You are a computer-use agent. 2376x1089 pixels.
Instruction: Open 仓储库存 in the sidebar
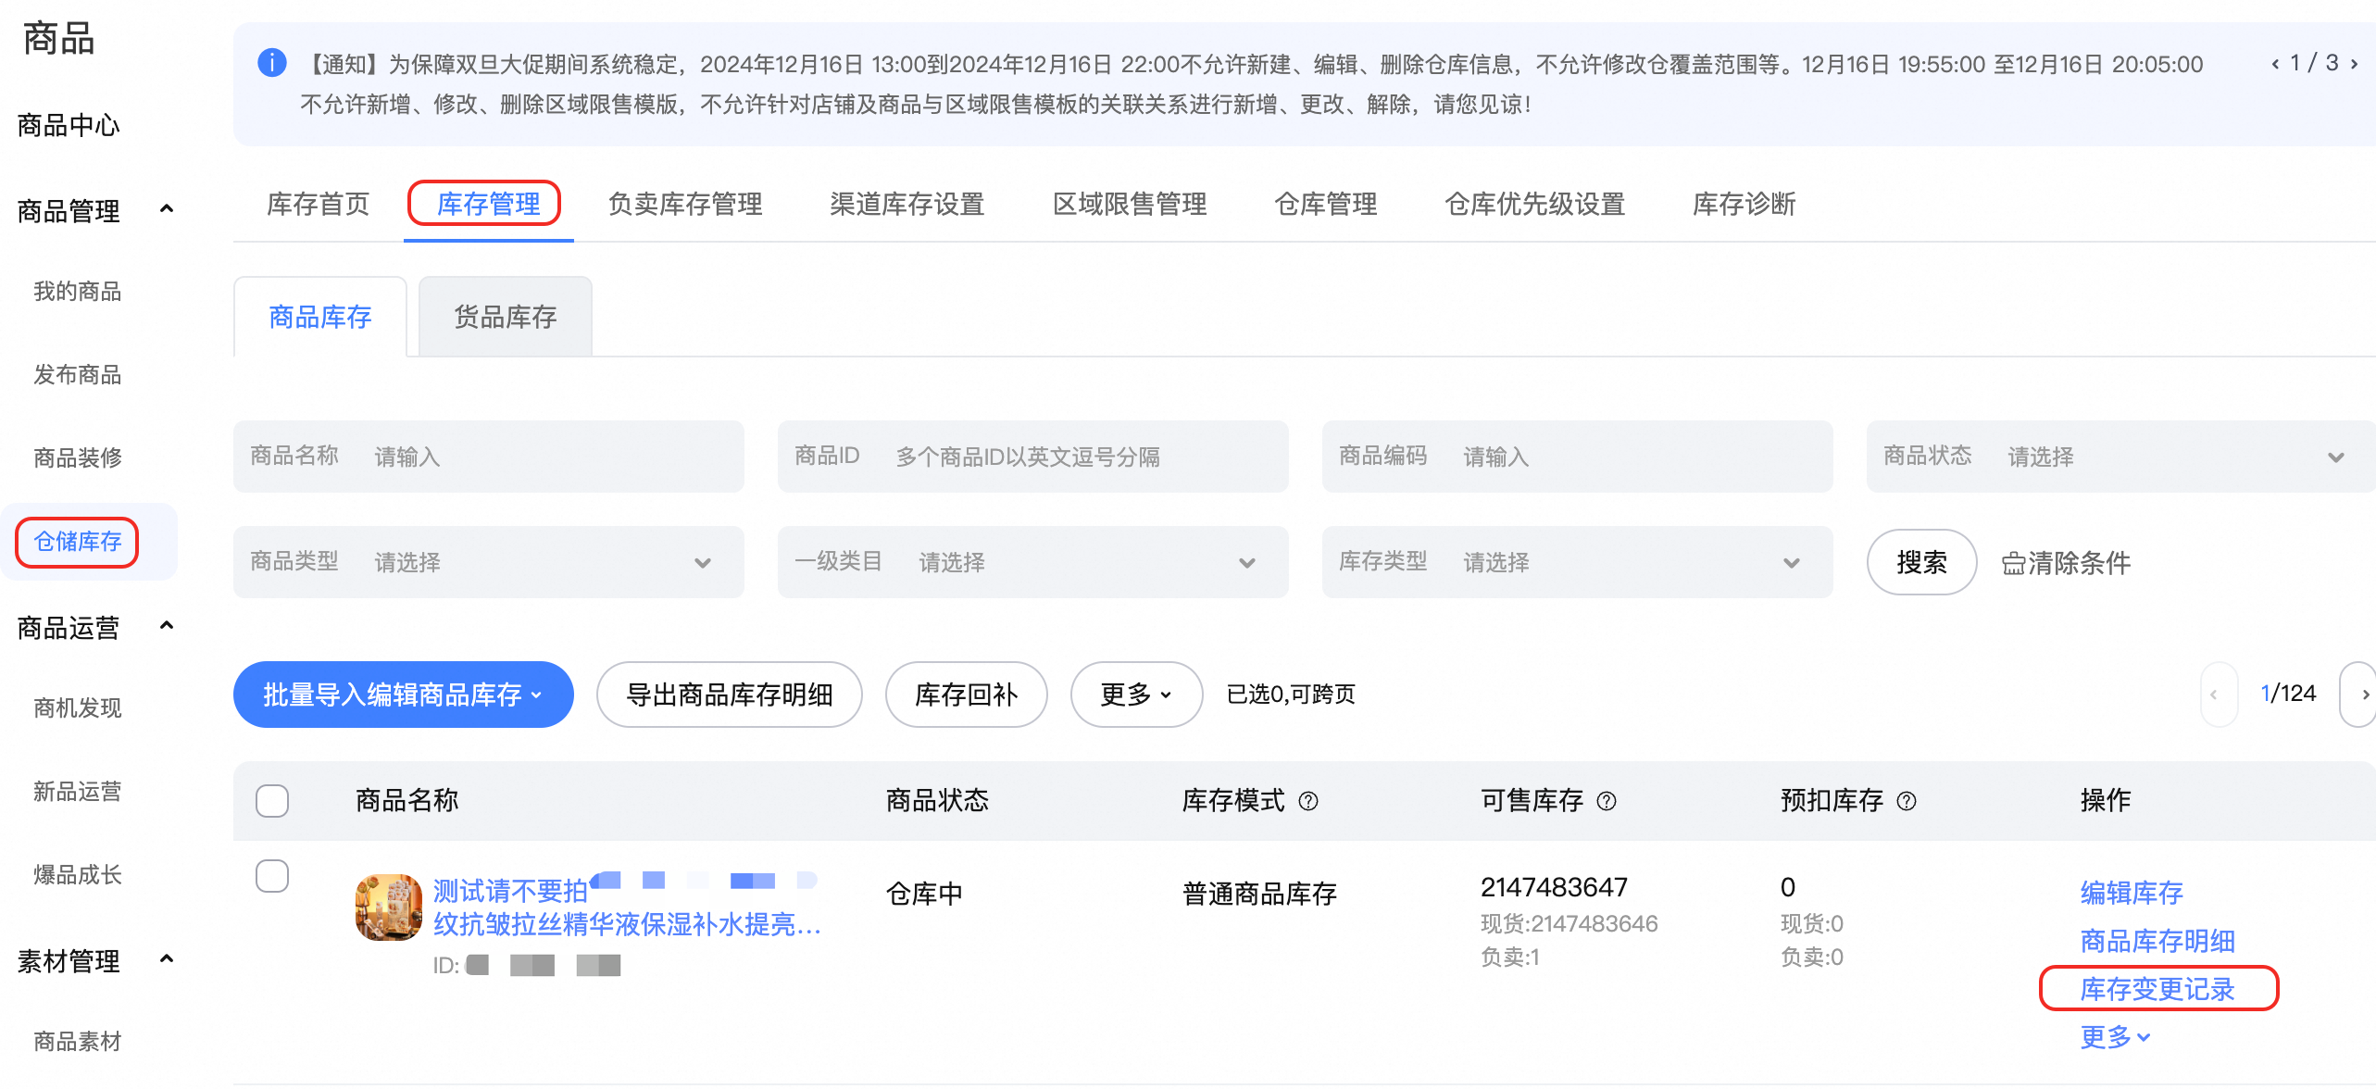coord(78,542)
